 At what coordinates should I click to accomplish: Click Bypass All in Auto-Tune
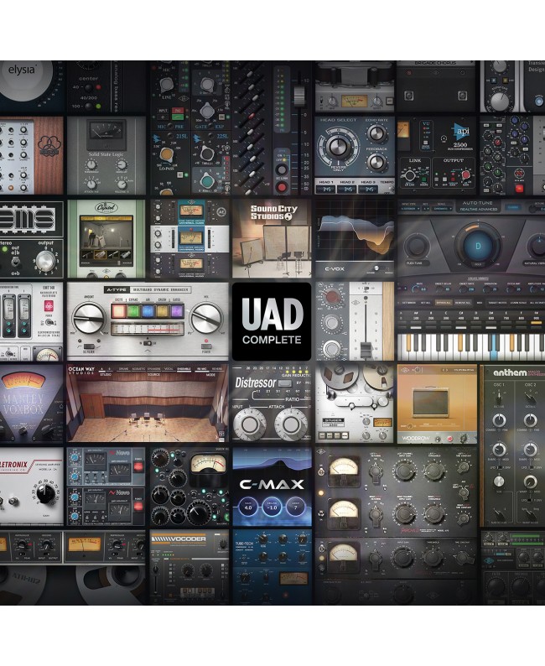click(x=444, y=303)
